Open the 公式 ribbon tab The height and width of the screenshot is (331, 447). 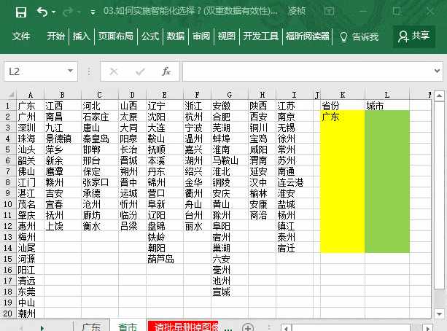(150, 36)
